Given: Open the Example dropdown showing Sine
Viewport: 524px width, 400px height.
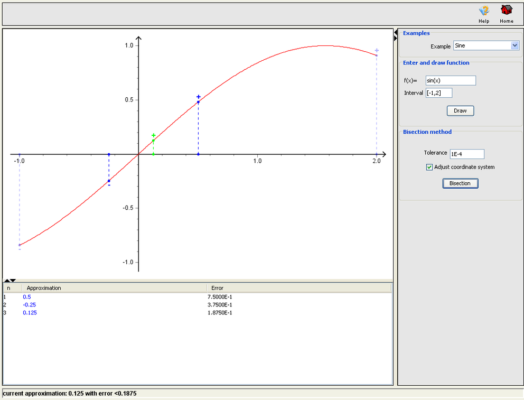Looking at the screenshot, I should coord(485,45).
